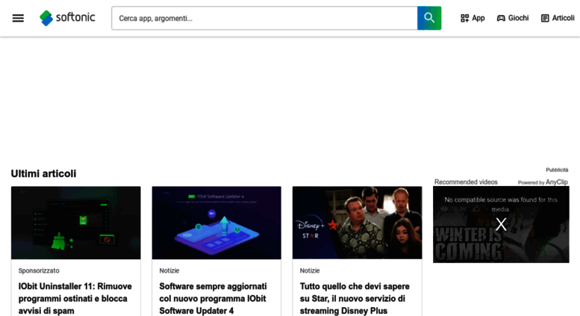Image resolution: width=580 pixels, height=316 pixels.
Task: Open 'Tutto quello che devi sapere su Star' headline
Action: 355,299
